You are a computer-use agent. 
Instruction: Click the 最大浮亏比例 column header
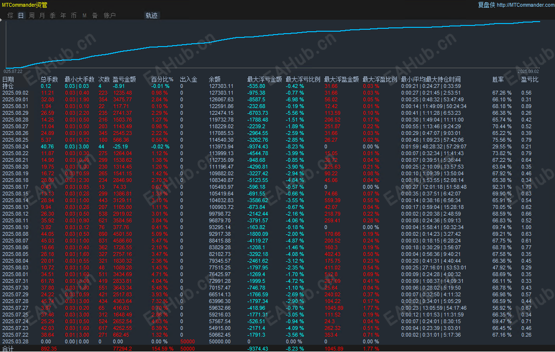(x=303, y=80)
